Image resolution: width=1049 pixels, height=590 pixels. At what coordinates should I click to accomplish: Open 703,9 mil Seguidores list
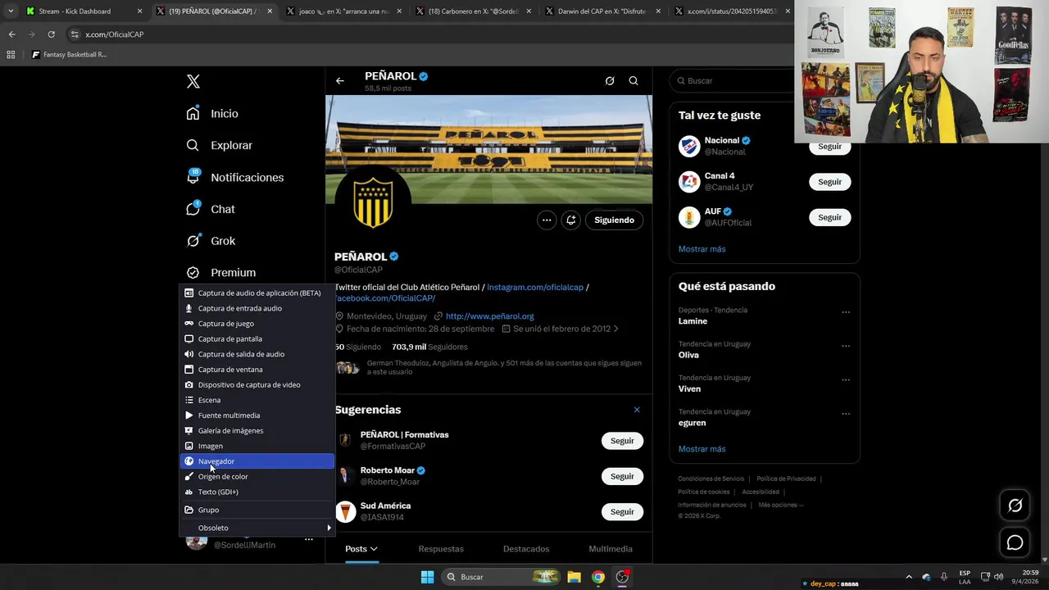point(429,347)
